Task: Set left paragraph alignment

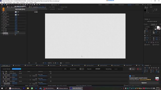Action: tap(145, 68)
